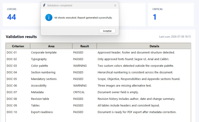Screen dimensions: 199x122
Task: Sort by the Result column header
Action: pos(85,46)
